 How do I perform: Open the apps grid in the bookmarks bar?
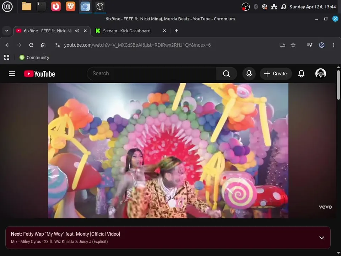point(7,58)
